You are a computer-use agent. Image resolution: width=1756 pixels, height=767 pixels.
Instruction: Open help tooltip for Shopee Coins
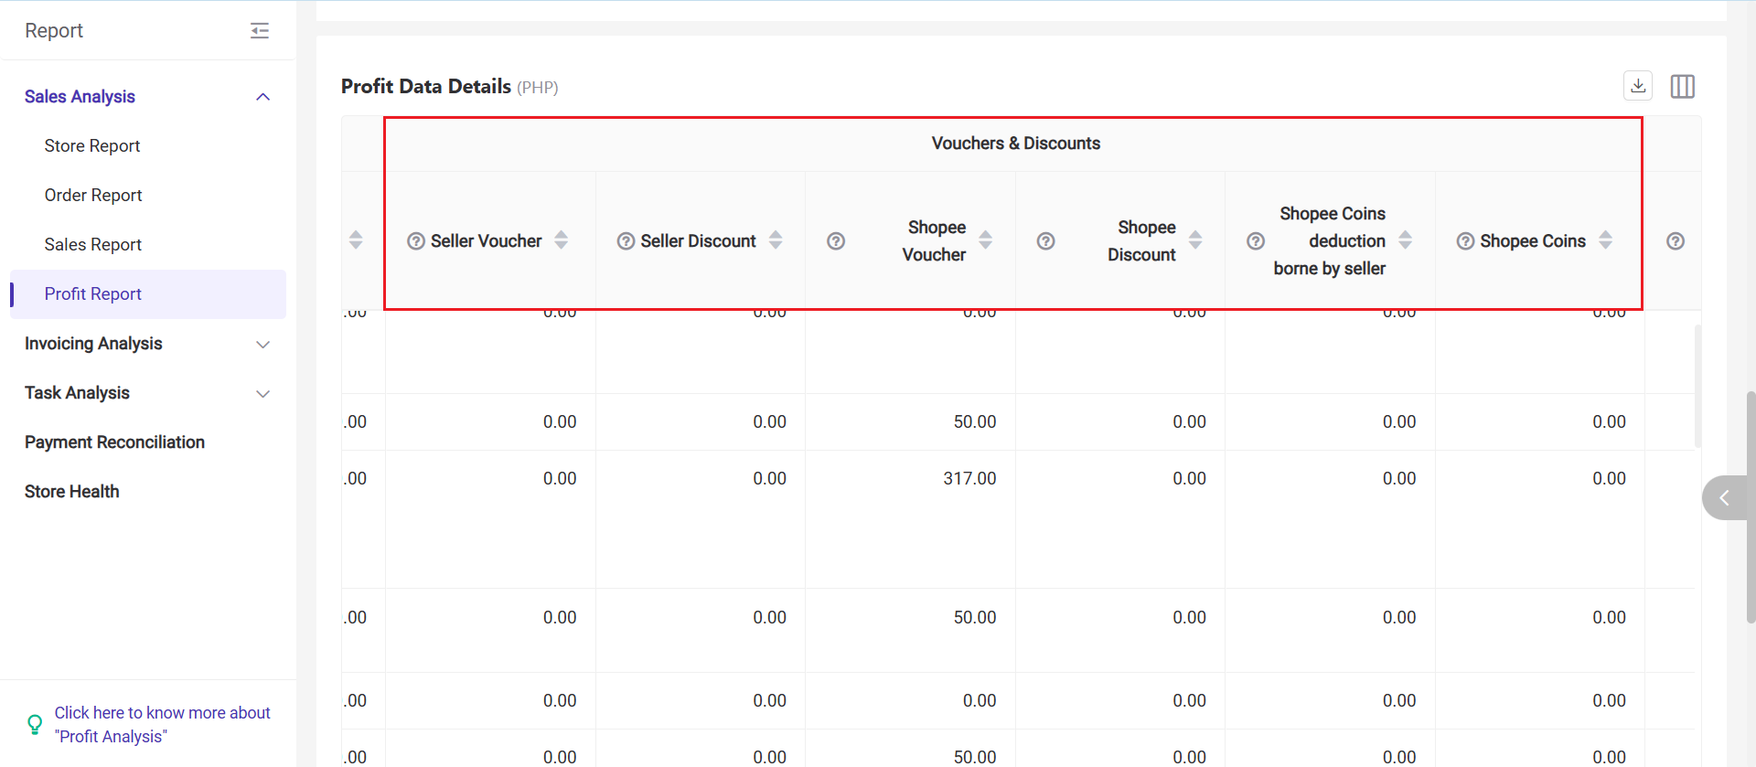coord(1465,241)
